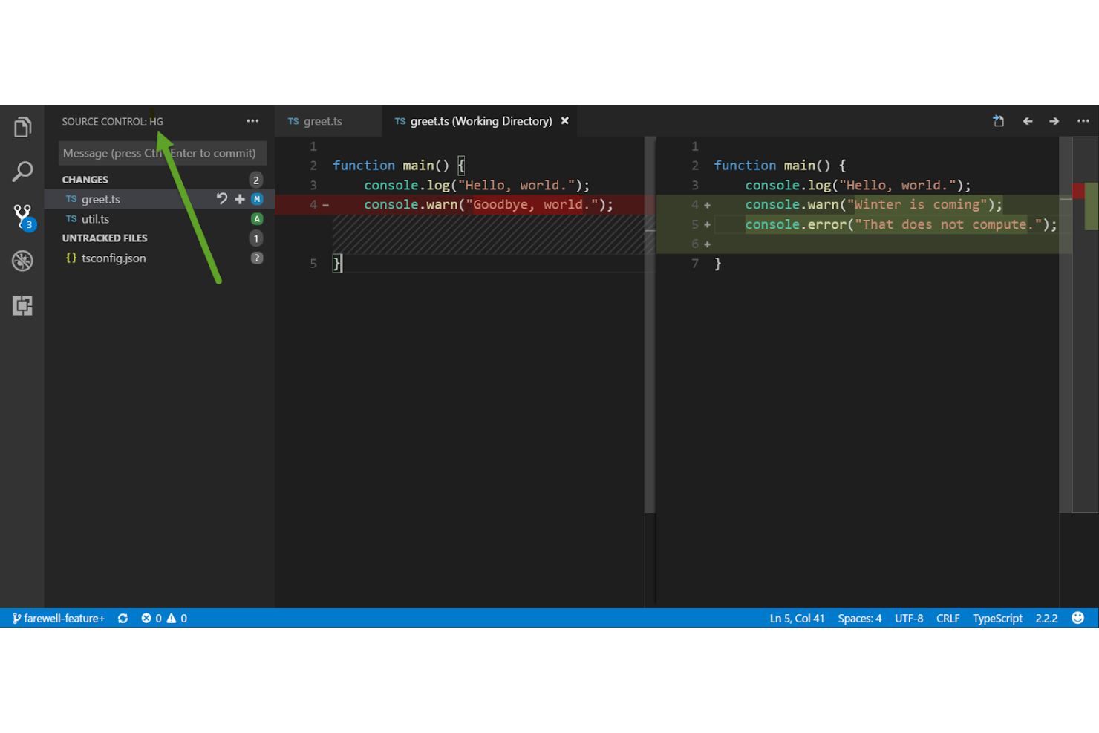Open the Explorer view
Image resolution: width=1099 pixels, height=733 pixels.
pyautogui.click(x=22, y=126)
